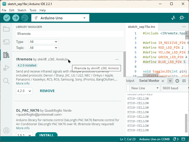This screenshot has width=189, height=142.
Task: Click line number 8 in editor gutter
Action: tap(135, 66)
